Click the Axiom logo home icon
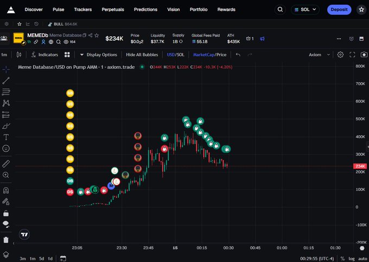The width and height of the screenshot is (369, 262). pyautogui.click(x=11, y=10)
